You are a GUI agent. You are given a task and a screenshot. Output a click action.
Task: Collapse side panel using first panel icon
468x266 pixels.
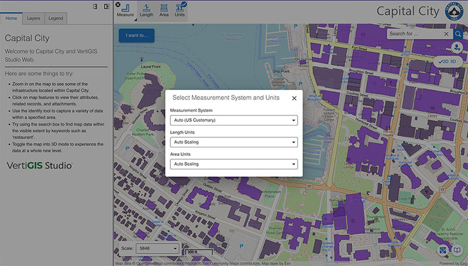tap(95, 6)
